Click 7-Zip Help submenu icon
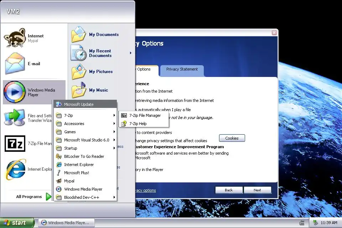Screen dimensions: 342x228 124,124
